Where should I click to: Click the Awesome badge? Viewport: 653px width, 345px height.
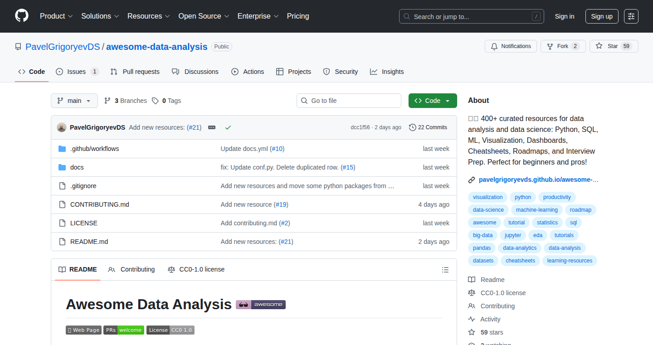pyautogui.click(x=261, y=305)
